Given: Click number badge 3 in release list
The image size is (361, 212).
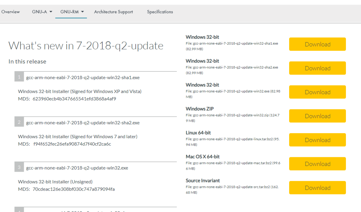Looking at the screenshot, I should pos(19,167).
